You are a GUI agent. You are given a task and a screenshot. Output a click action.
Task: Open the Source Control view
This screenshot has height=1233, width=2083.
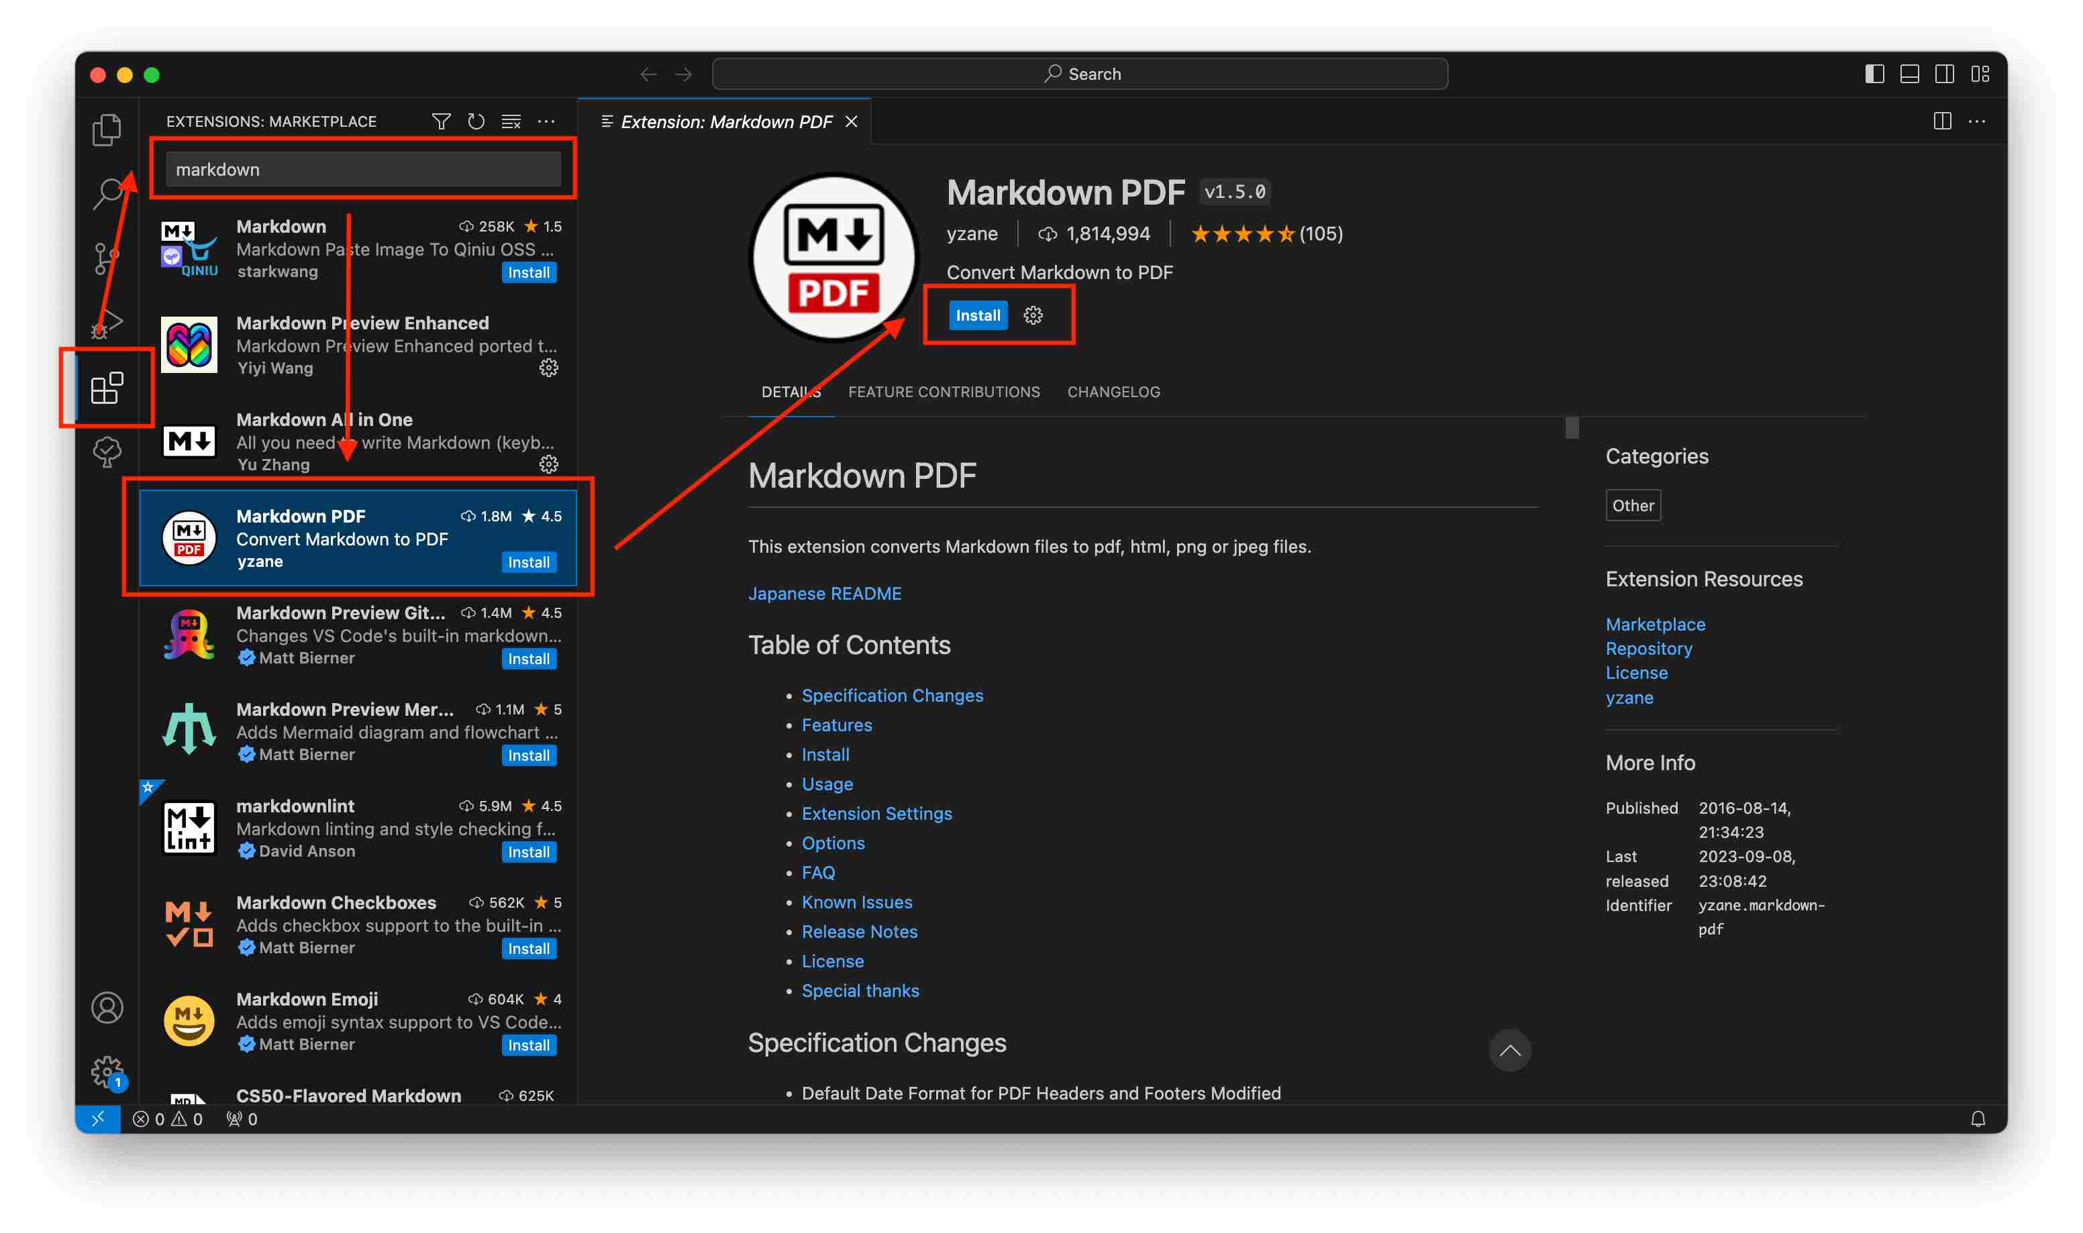tap(105, 258)
